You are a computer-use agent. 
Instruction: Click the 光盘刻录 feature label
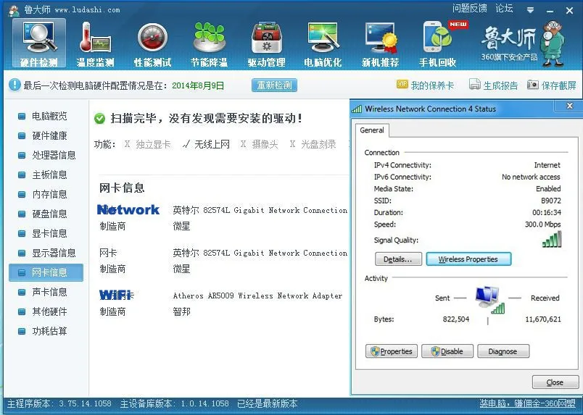[x=318, y=144]
